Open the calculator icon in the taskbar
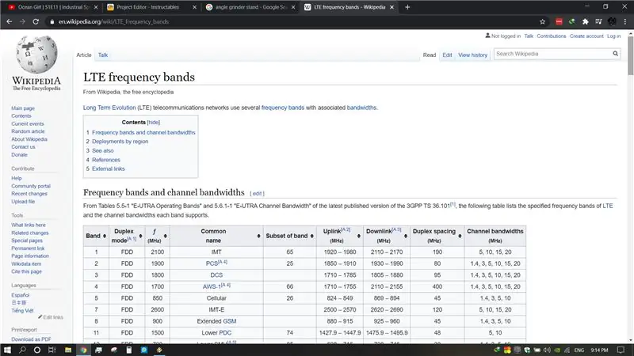 (x=129, y=350)
